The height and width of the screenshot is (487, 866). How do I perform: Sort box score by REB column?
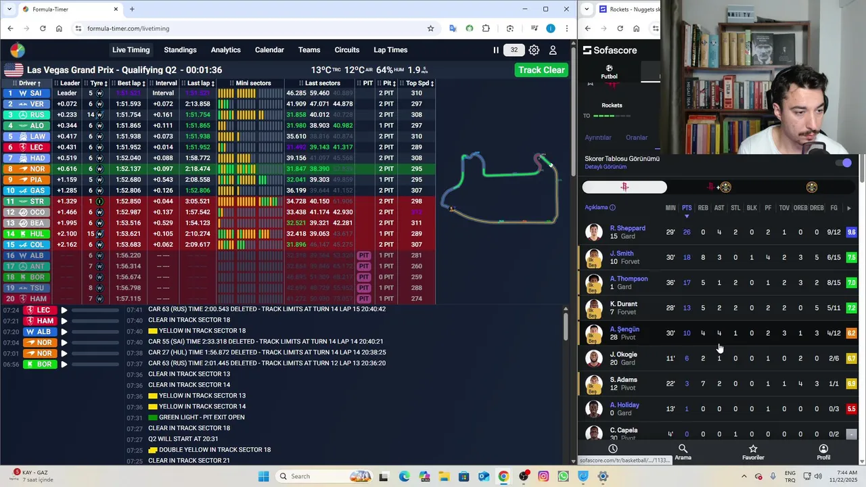(703, 208)
